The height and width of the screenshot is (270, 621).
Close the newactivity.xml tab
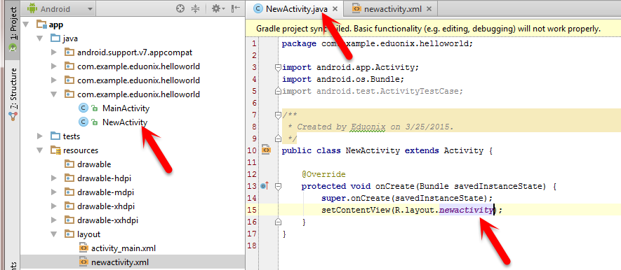point(429,9)
